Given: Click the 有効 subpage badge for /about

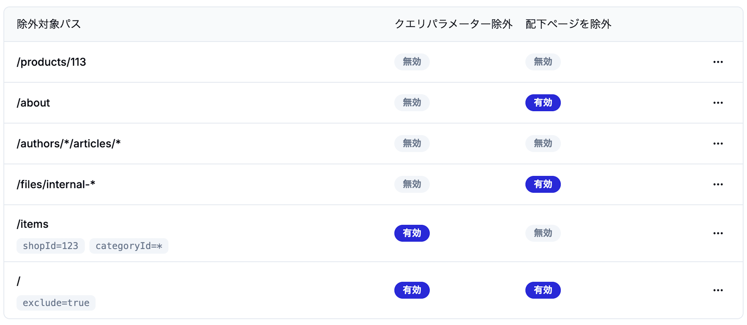Looking at the screenshot, I should (x=543, y=103).
